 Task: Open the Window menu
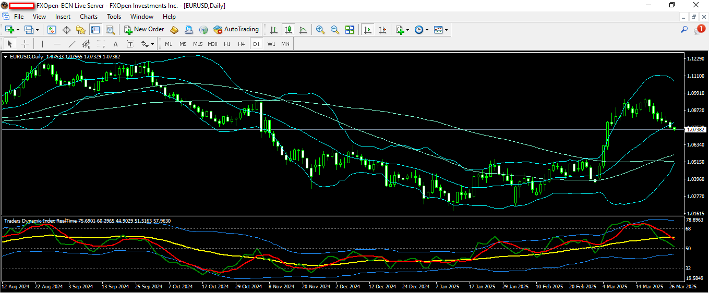coord(142,17)
